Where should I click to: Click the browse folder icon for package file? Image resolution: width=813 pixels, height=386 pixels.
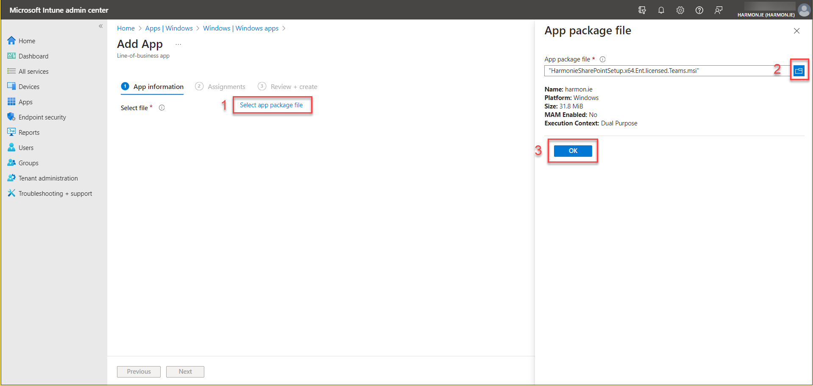point(799,71)
